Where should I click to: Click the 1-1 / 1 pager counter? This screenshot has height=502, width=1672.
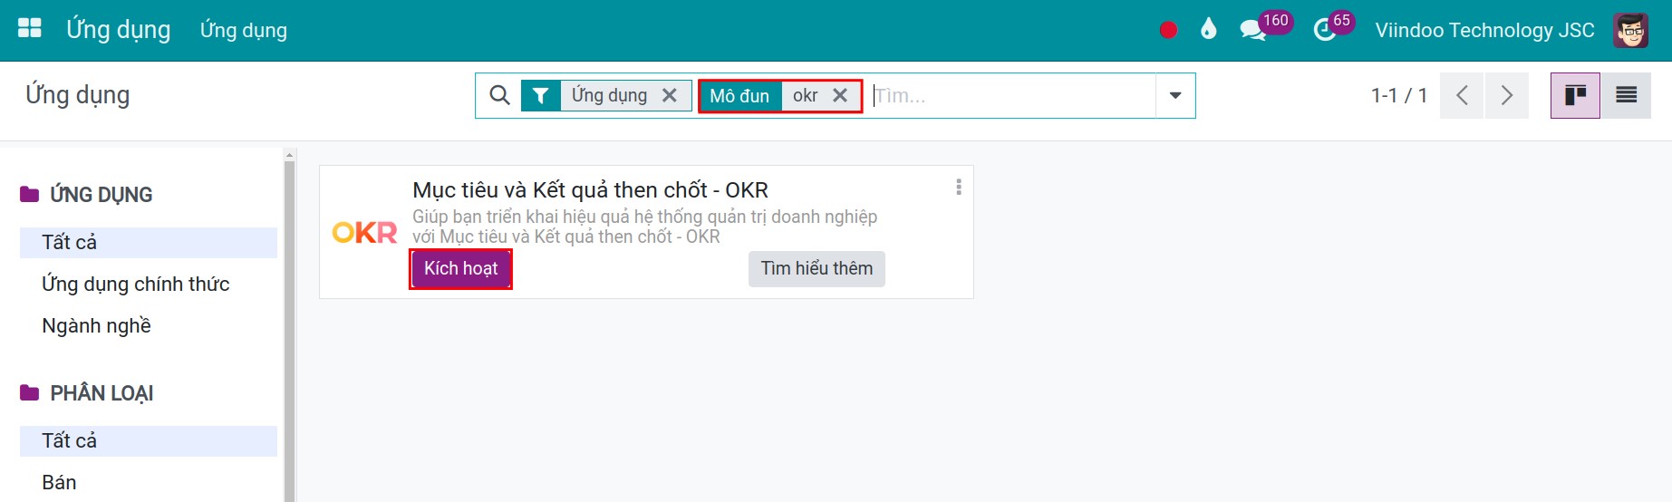[1399, 95]
